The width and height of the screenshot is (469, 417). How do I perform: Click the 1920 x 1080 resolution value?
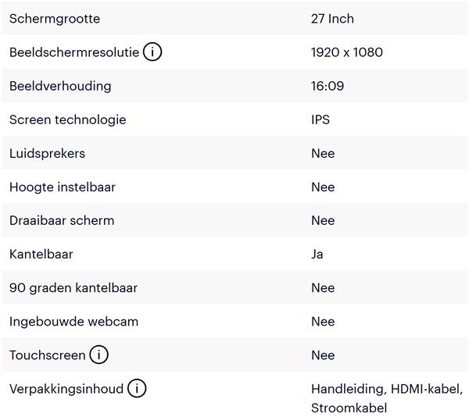pos(347,52)
